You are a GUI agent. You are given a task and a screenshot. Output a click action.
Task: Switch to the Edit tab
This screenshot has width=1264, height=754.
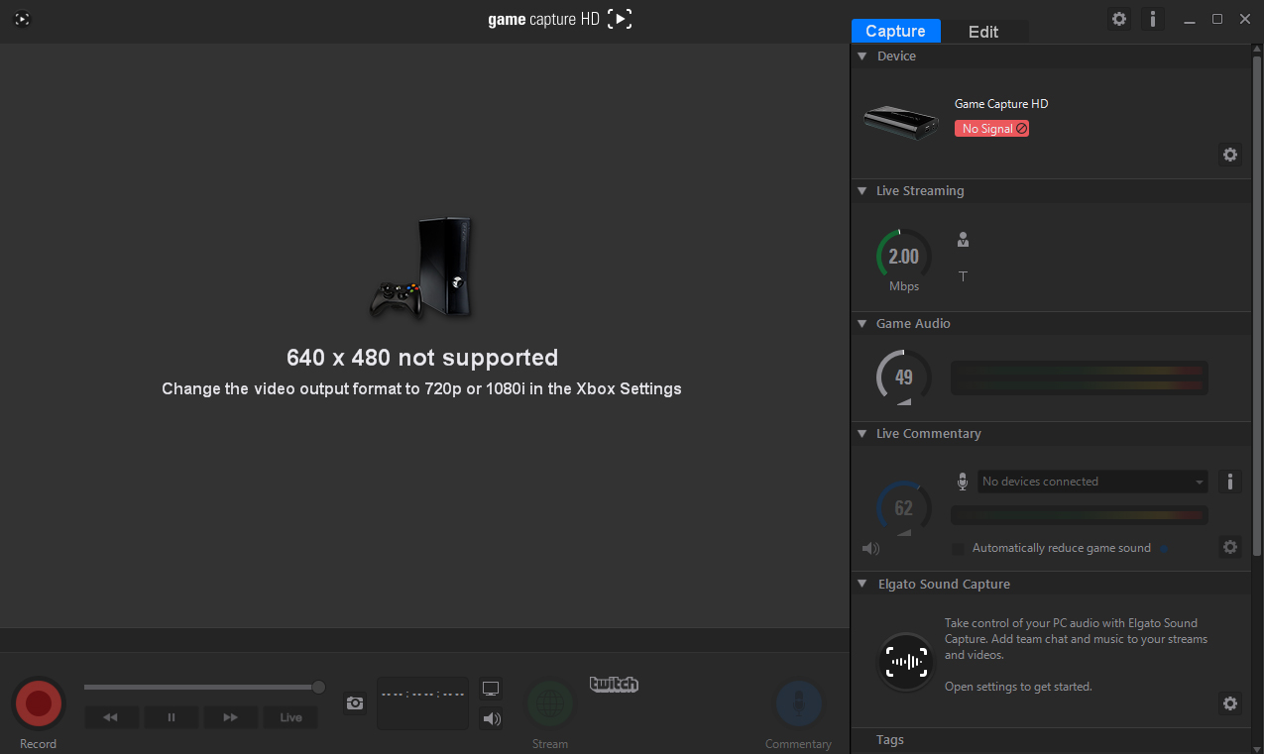click(983, 32)
